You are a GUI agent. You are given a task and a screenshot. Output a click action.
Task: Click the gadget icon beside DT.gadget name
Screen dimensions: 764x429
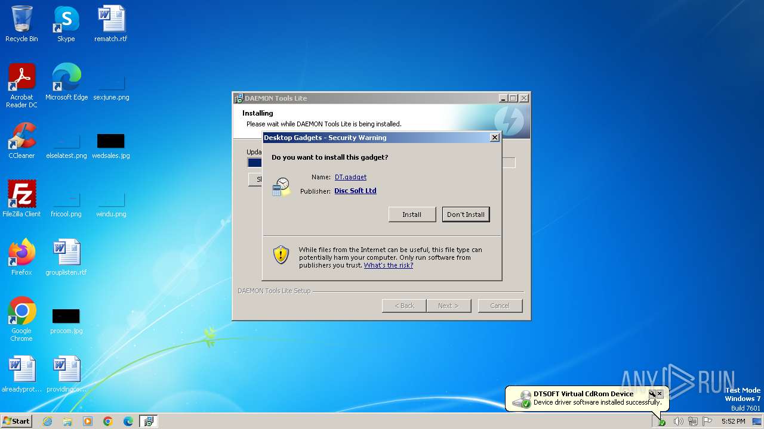point(281,186)
